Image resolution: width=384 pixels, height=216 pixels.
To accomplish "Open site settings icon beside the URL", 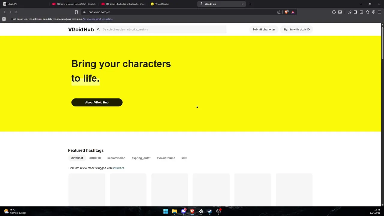I will click(84, 12).
